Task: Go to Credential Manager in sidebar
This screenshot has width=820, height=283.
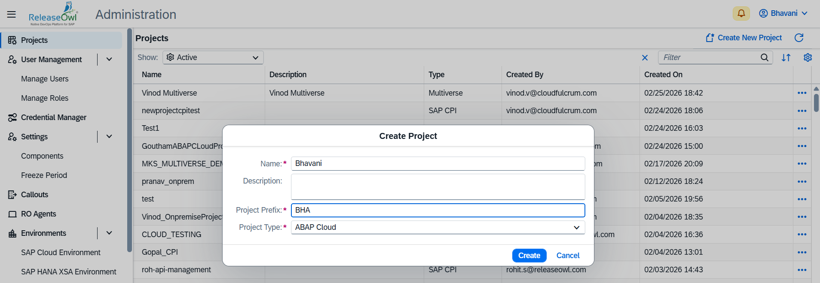Action: [53, 117]
